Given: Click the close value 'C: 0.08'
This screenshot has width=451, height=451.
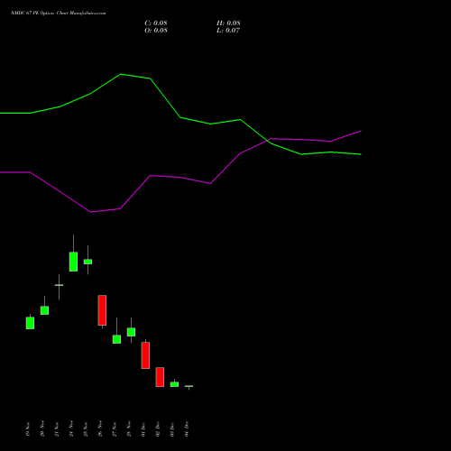Looking at the screenshot, I should [156, 23].
